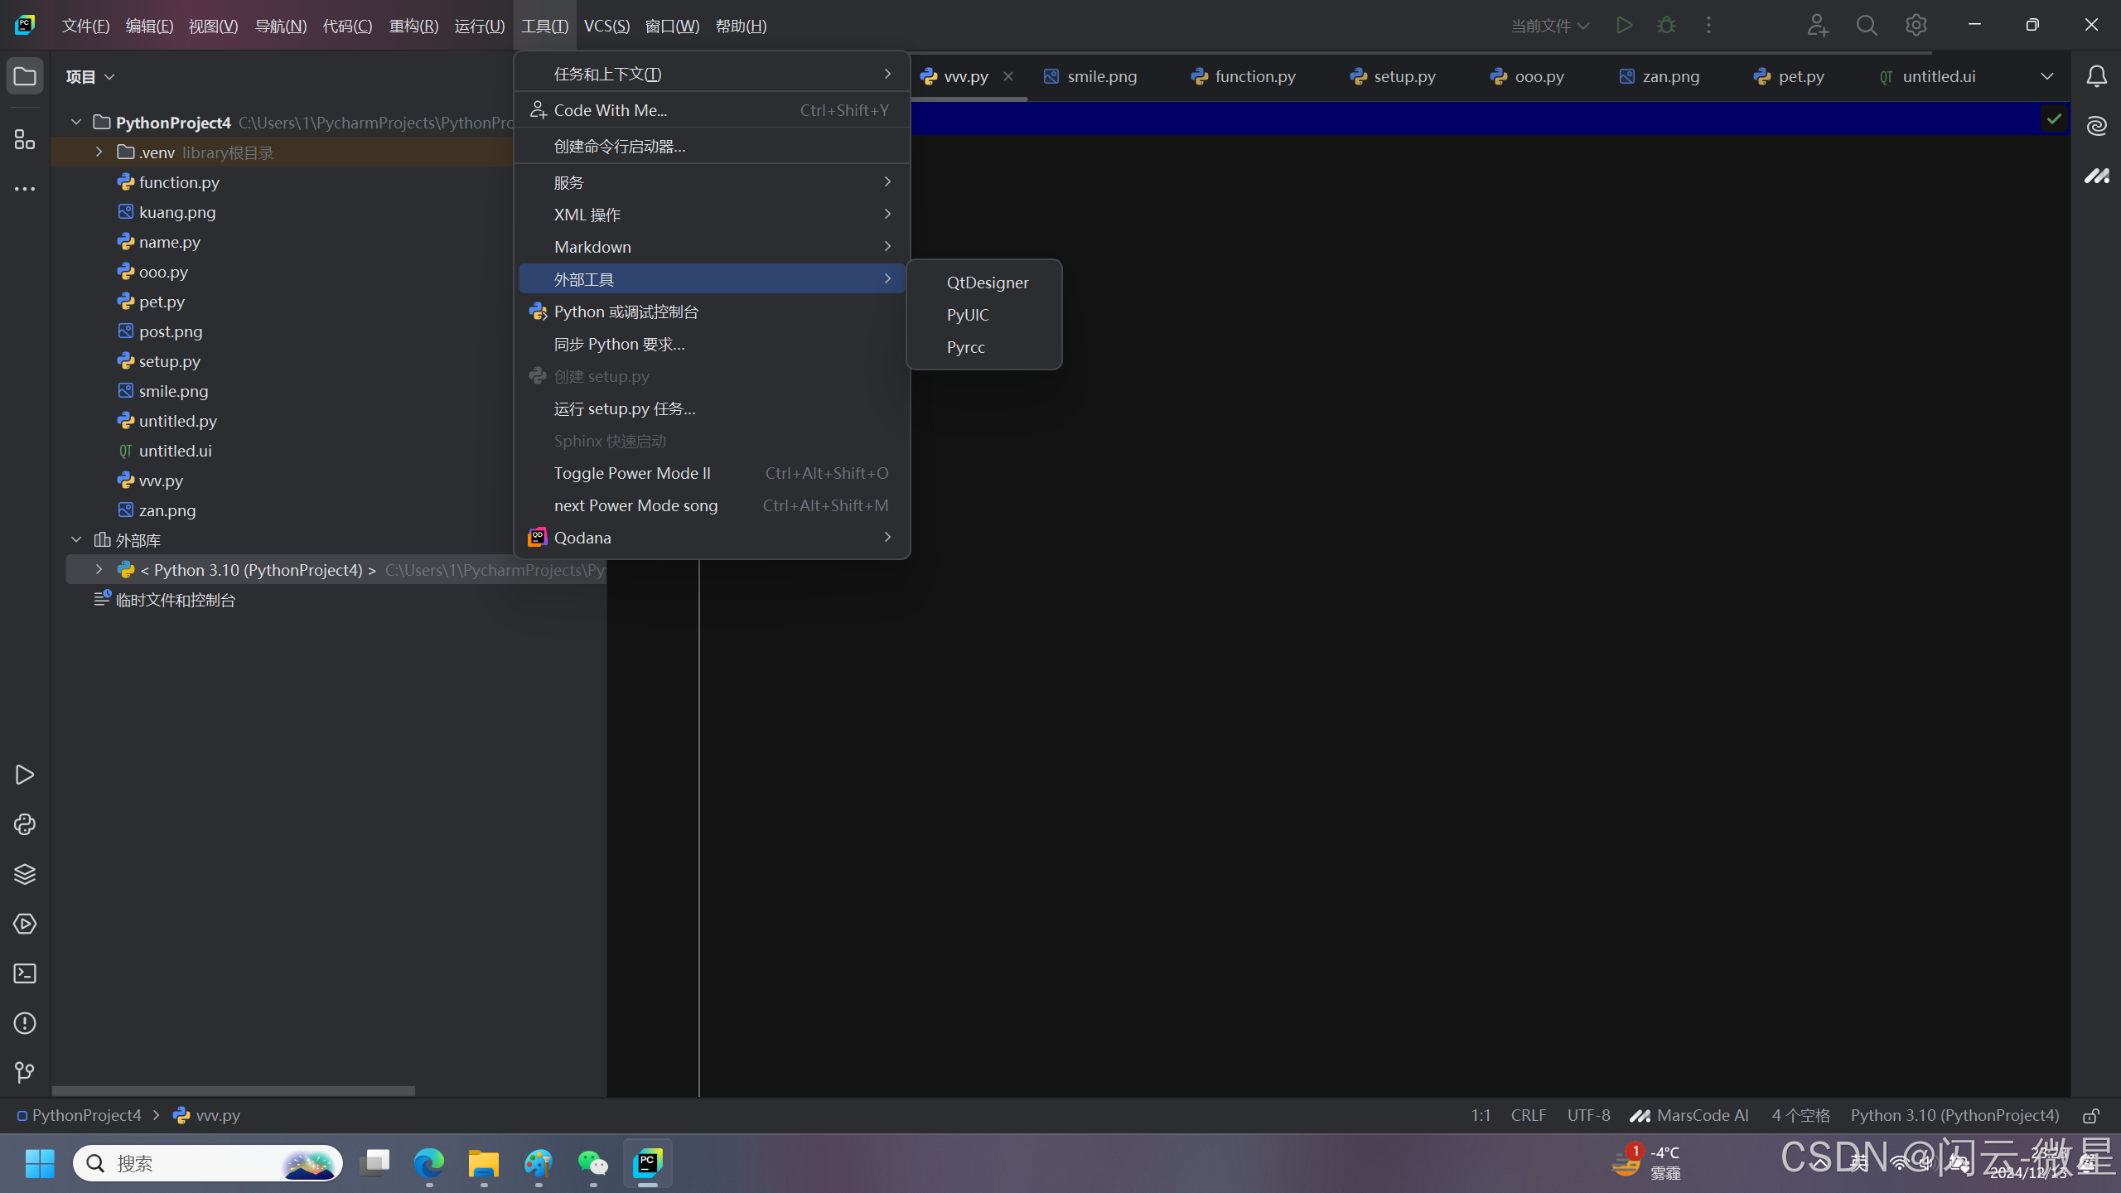2121x1193 pixels.
Task: Toggle the Project tool window folder icon
Action: point(25,76)
